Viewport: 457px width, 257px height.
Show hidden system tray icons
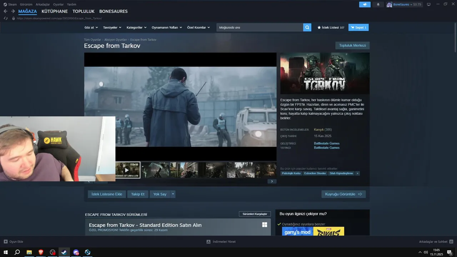click(420, 252)
